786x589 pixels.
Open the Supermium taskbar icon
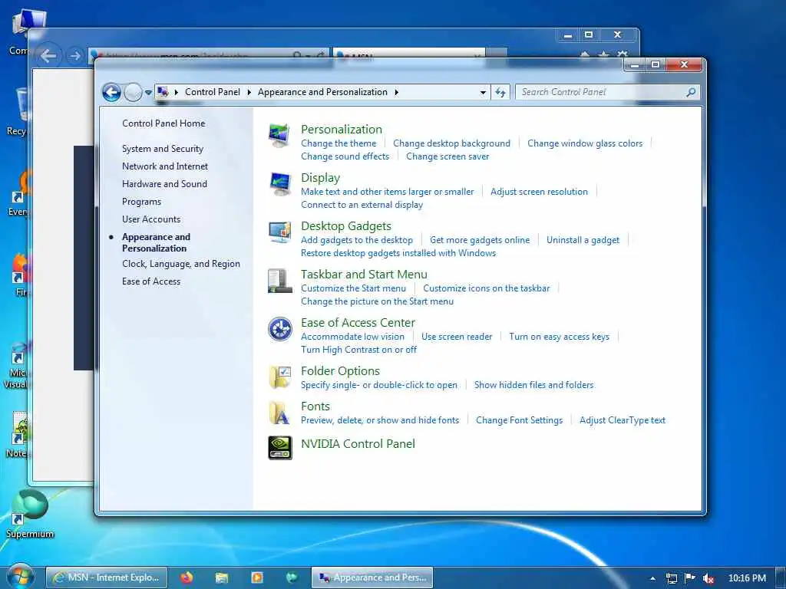[292, 577]
